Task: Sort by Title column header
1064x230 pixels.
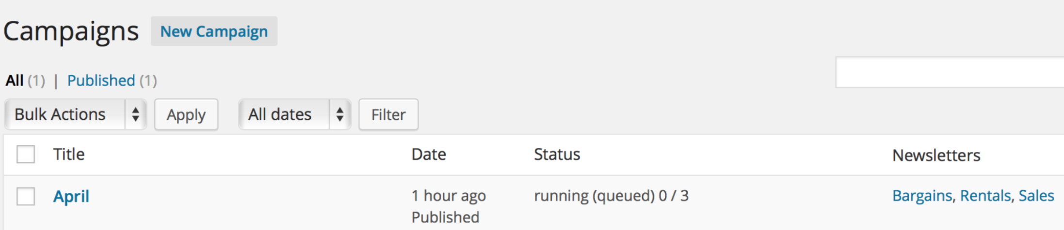Action: point(69,155)
